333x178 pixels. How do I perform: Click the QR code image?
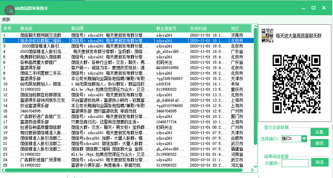coord(296,84)
